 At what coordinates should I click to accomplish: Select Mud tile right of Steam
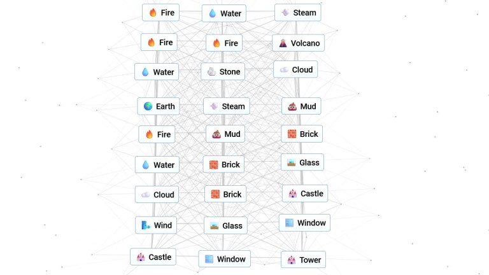pyautogui.click(x=301, y=106)
